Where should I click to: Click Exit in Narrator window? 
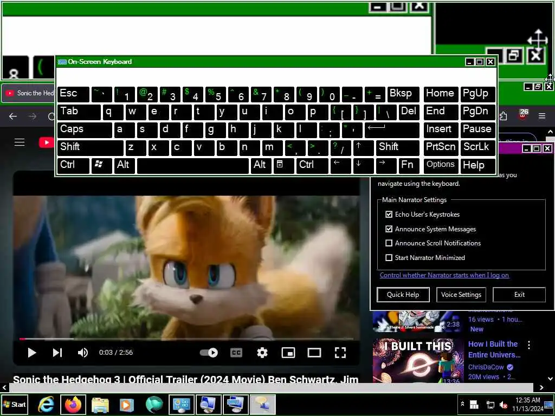[519, 295]
